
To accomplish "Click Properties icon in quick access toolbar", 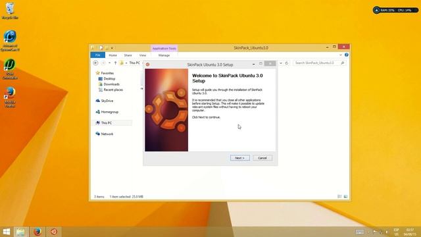I will (x=101, y=48).
